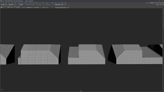The height and width of the screenshot is (92, 164).
Task: Open the Modify menu
Action: click(x=12, y=3)
